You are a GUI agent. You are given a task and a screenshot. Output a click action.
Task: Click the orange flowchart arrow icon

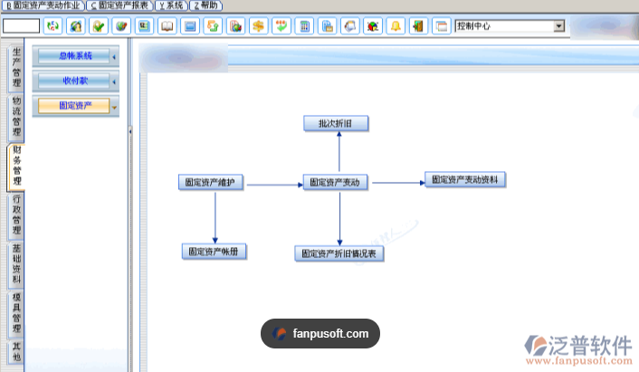coord(213,26)
